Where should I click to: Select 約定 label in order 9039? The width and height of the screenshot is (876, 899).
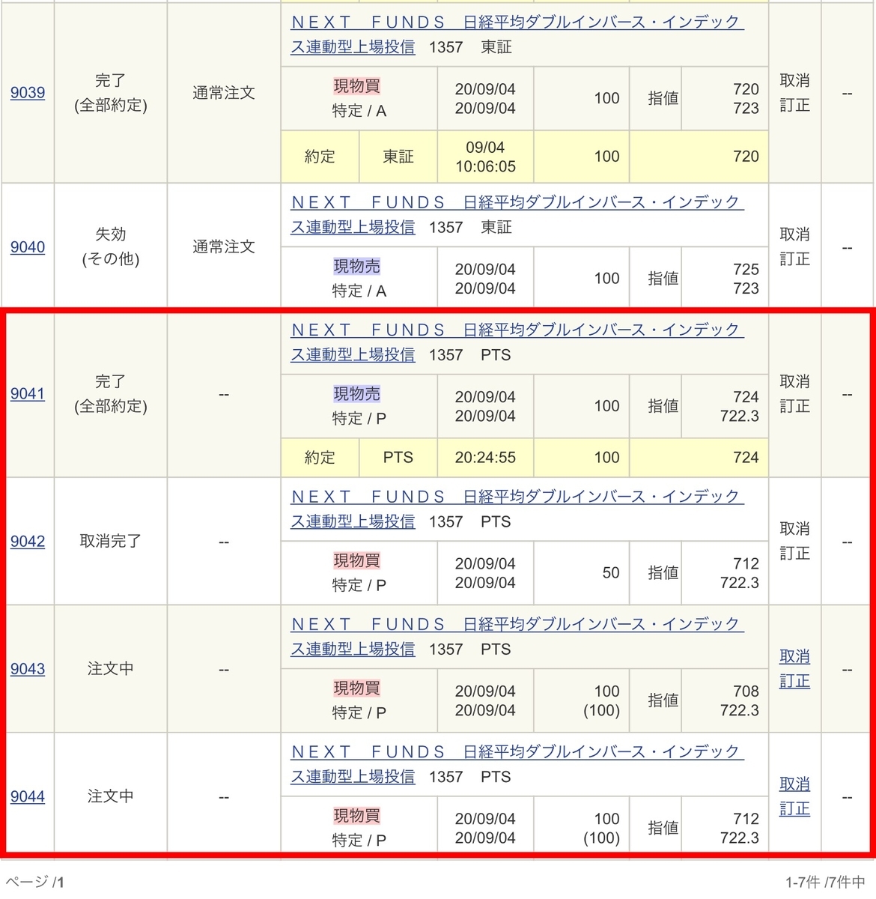pyautogui.click(x=320, y=157)
